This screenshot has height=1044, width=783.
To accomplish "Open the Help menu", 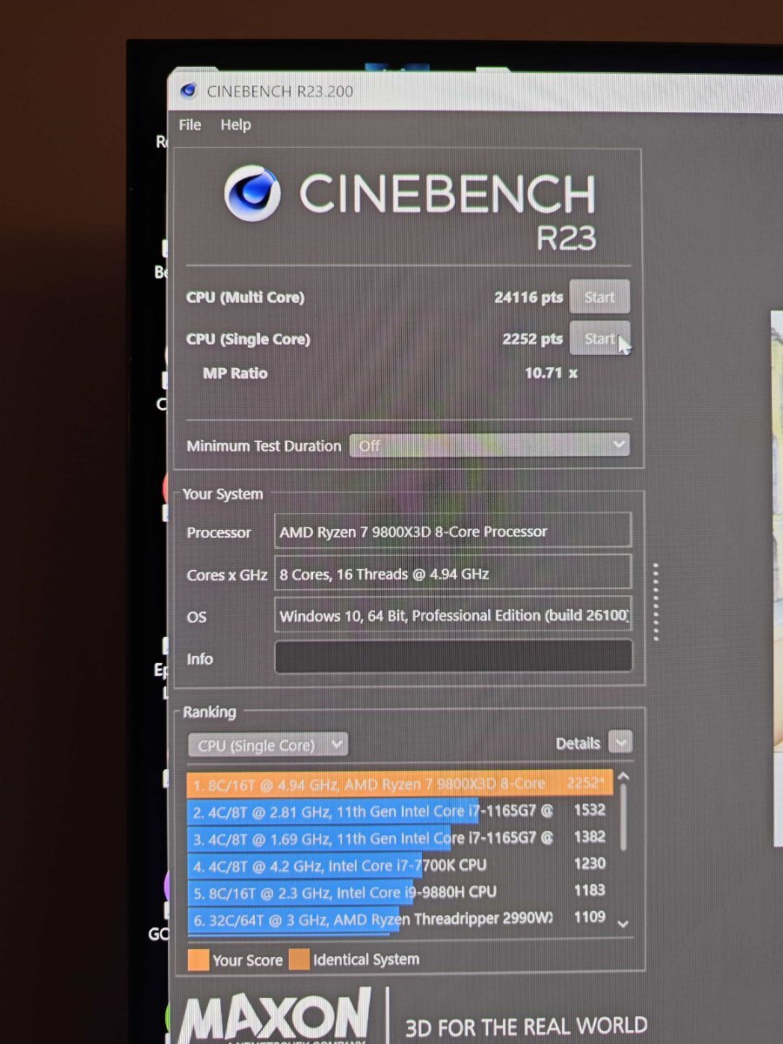I will [x=236, y=125].
